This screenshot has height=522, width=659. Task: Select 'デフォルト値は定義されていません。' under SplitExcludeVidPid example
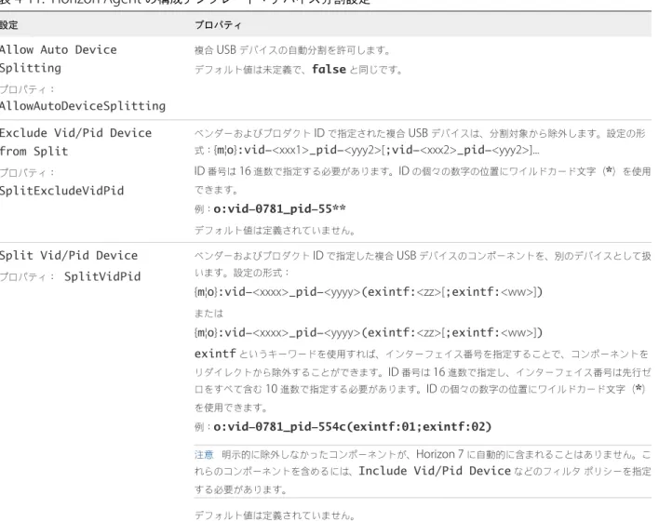tap(276, 231)
